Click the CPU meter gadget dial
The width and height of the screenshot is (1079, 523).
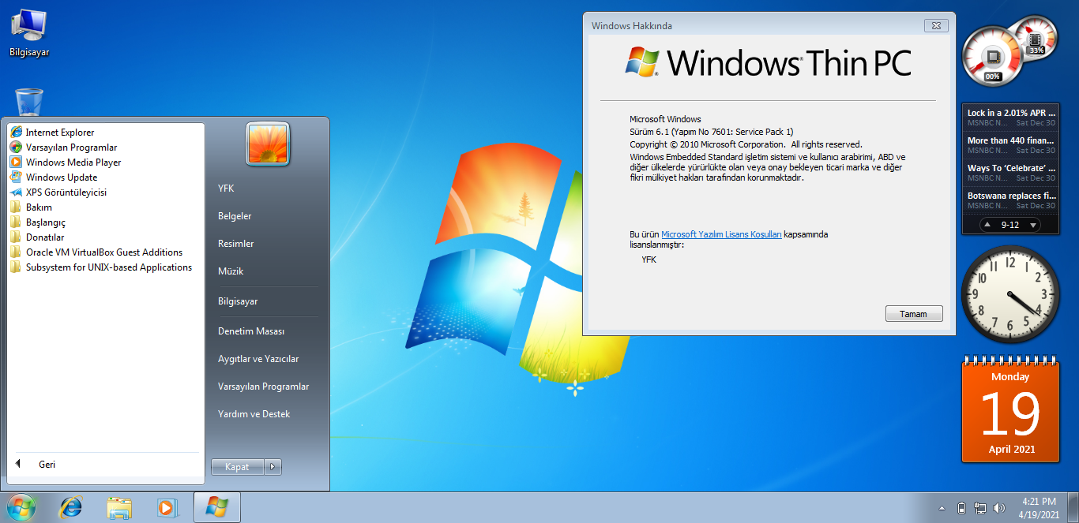coord(992,55)
